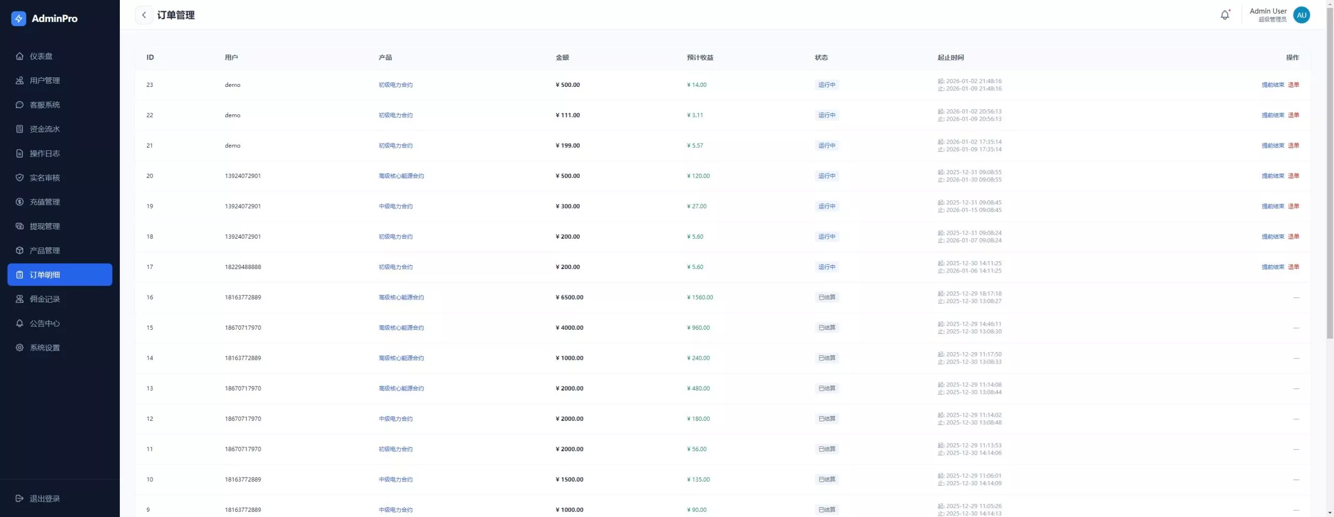Click the 实名审核 shield icon

click(20, 177)
